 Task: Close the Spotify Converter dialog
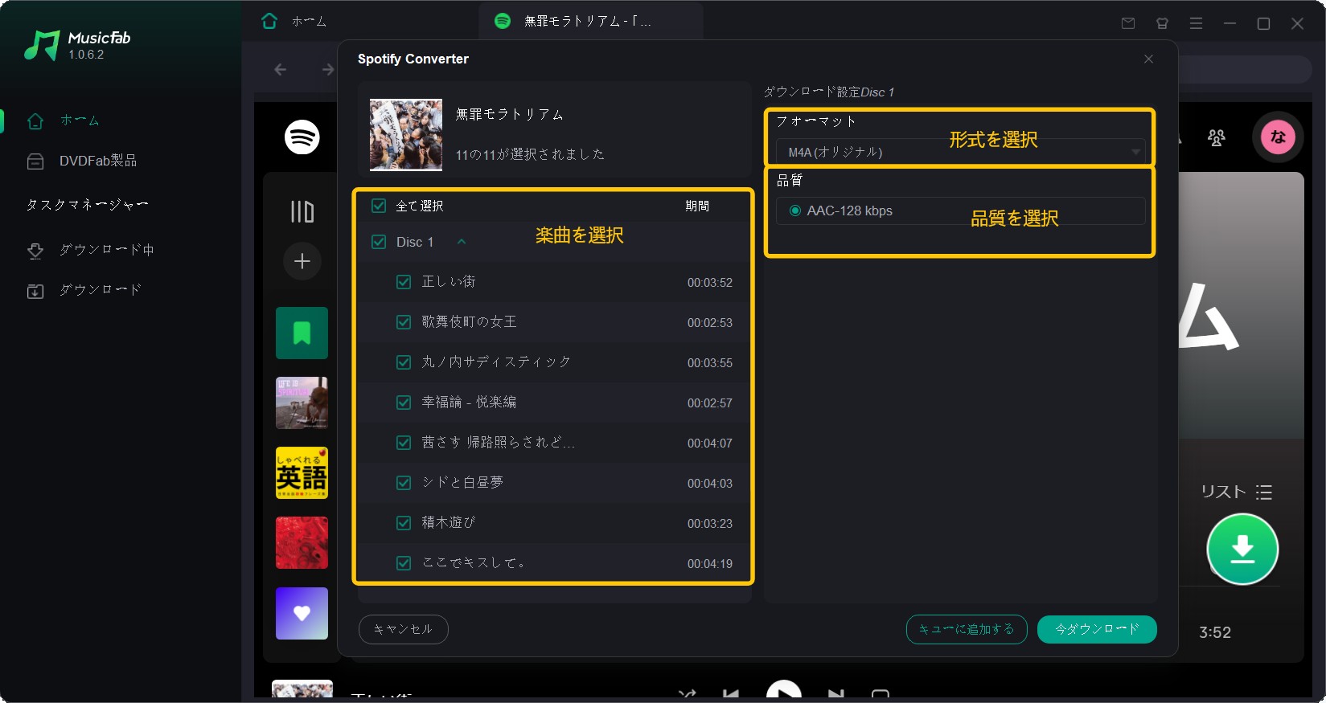point(1148,59)
